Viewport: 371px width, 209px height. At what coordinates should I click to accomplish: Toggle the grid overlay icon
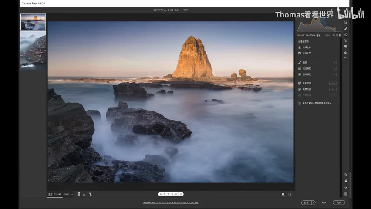click(346, 194)
